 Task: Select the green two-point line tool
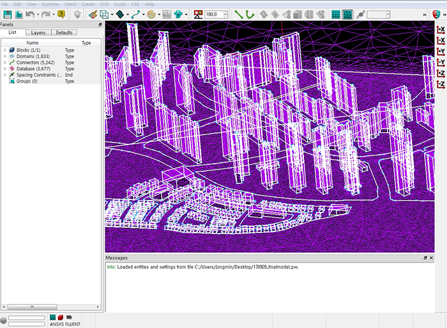coord(239,14)
